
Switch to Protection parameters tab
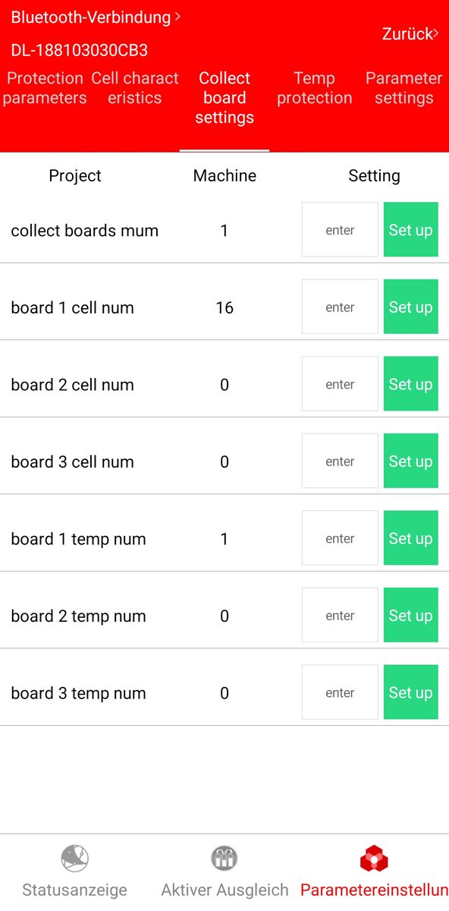coord(45,88)
